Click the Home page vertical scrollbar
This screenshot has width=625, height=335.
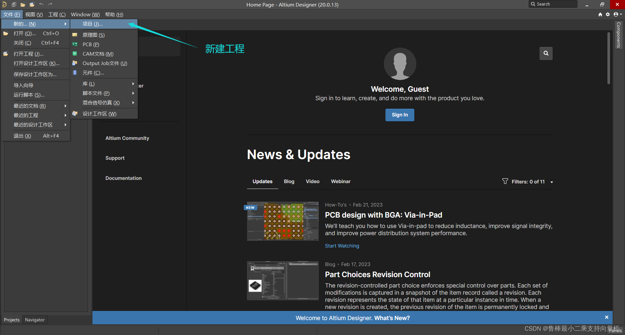[x=608, y=58]
